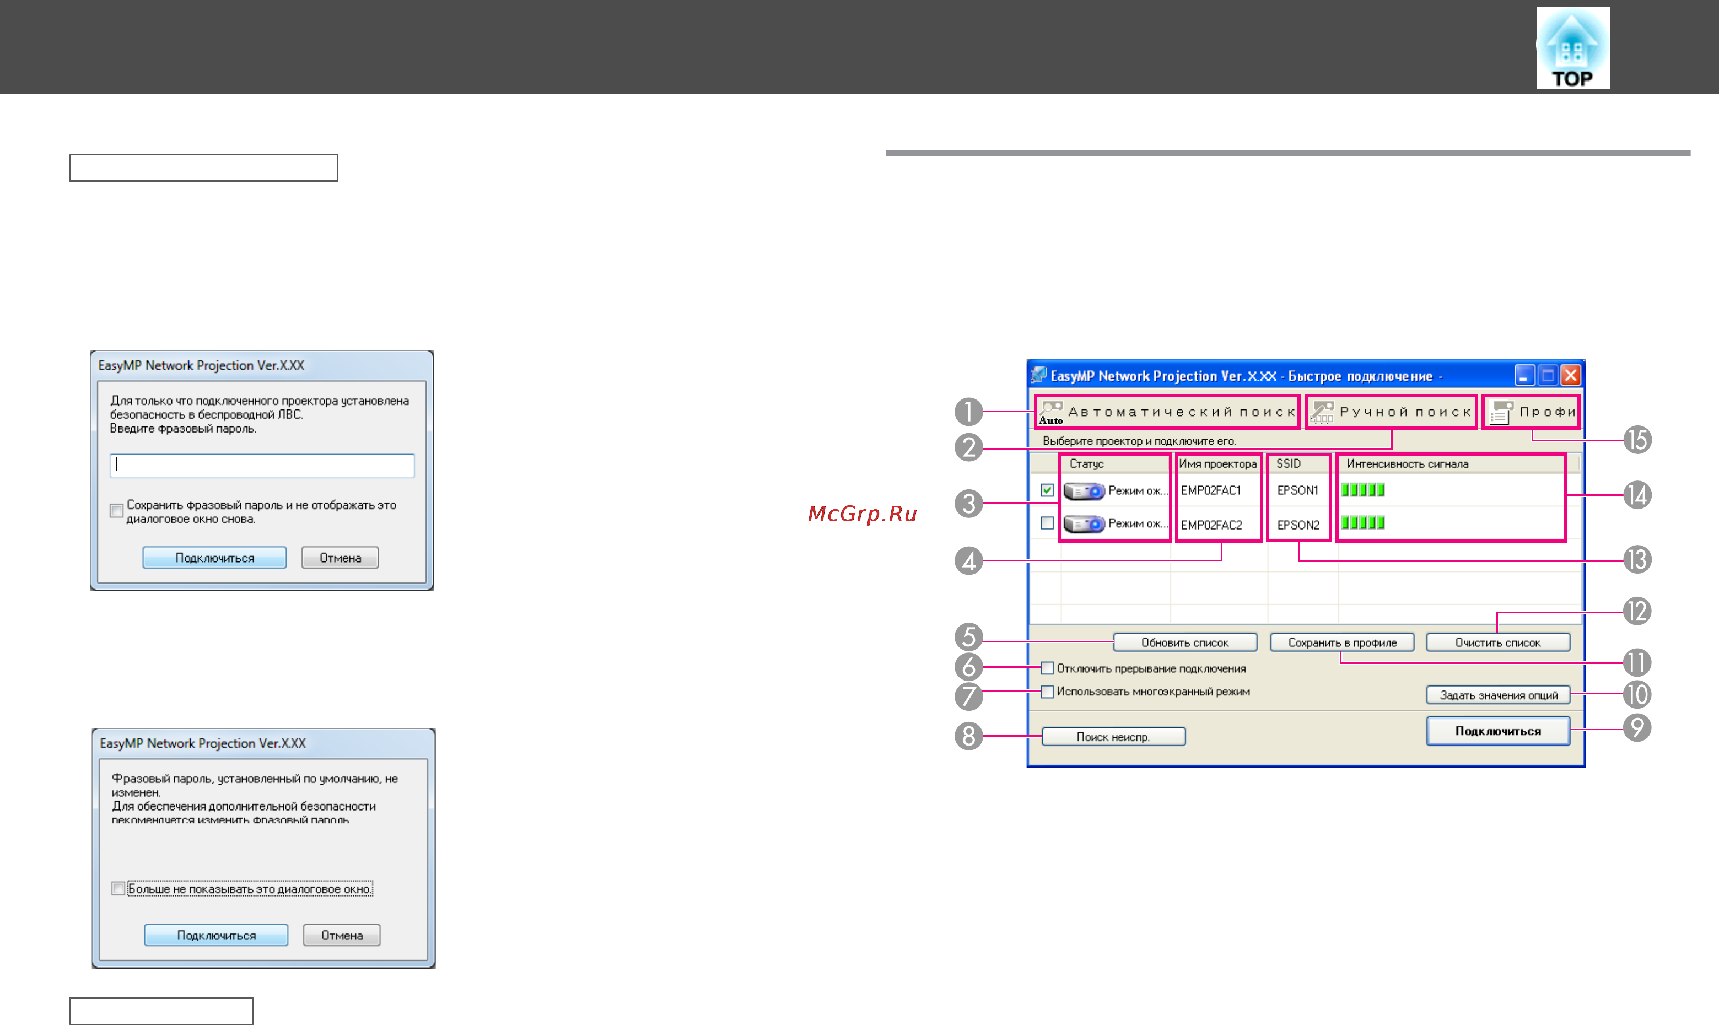
Task: Select the EMP02FAC1 projector name
Action: click(x=1211, y=491)
